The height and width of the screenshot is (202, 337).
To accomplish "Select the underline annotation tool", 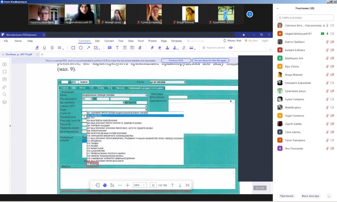I will [44, 48].
